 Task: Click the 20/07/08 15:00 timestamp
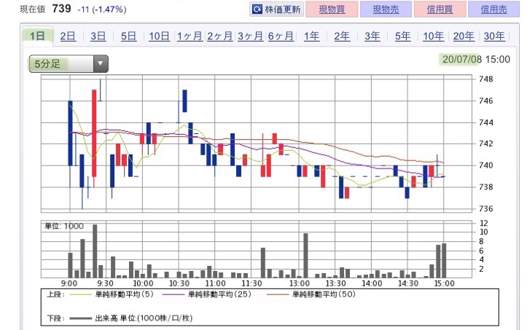click(476, 60)
